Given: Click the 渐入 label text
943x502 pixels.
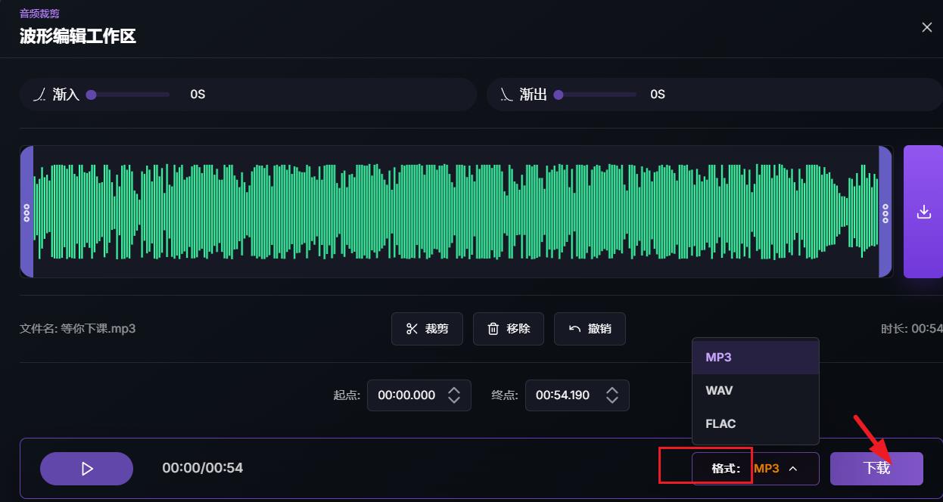Looking at the screenshot, I should point(67,95).
